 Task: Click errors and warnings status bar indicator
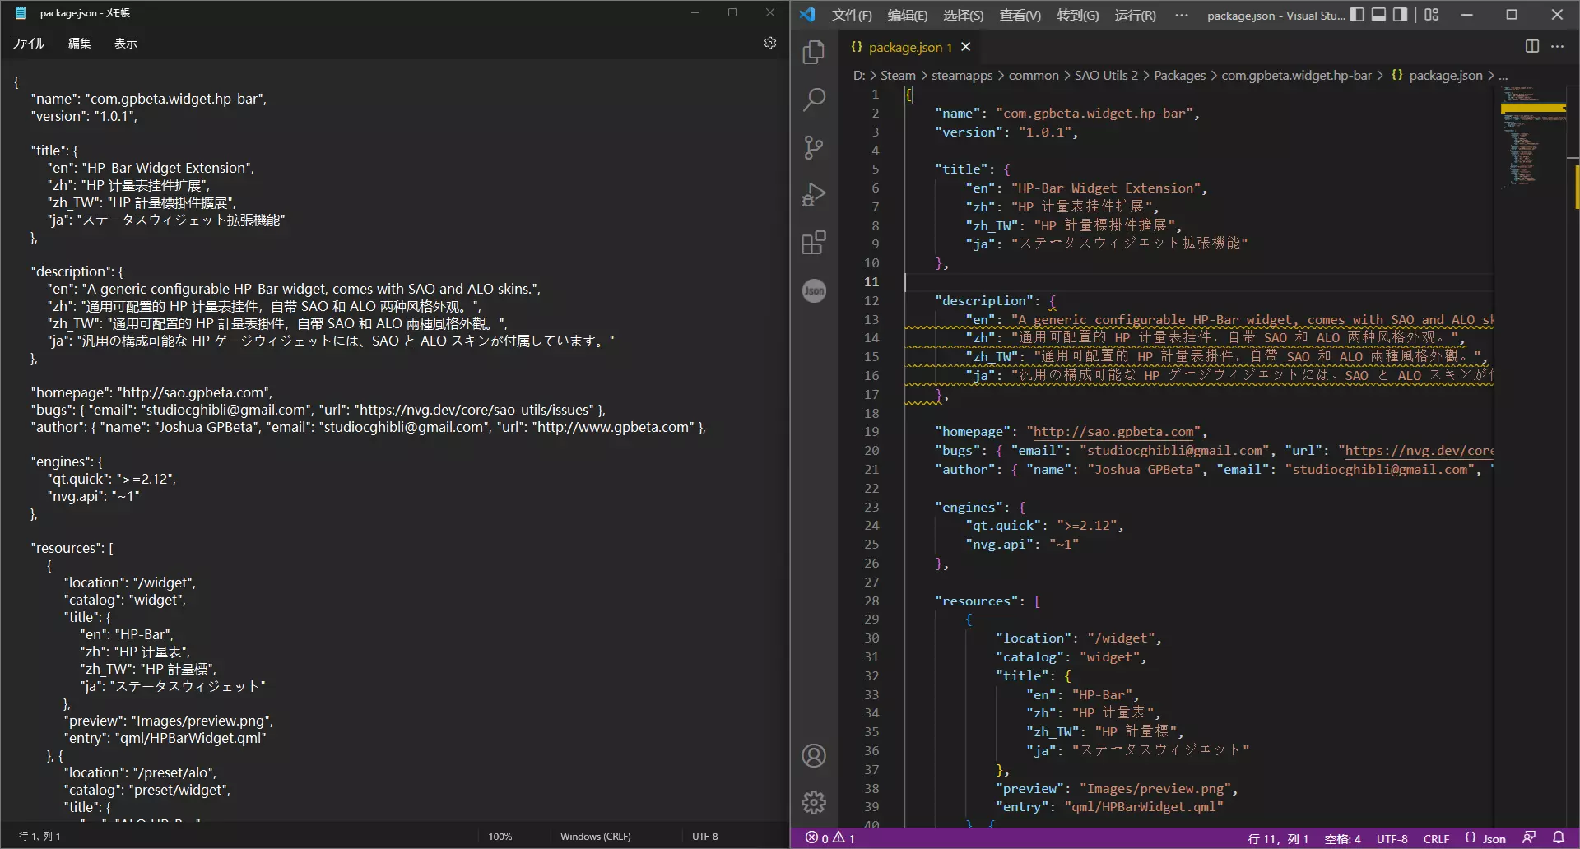coord(829,838)
